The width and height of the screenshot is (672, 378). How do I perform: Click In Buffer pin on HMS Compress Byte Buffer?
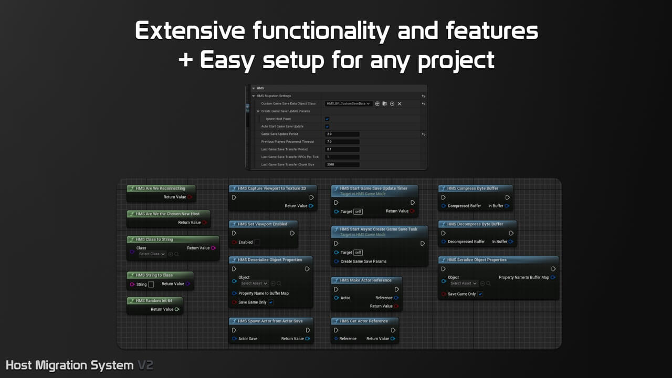[x=507, y=206]
